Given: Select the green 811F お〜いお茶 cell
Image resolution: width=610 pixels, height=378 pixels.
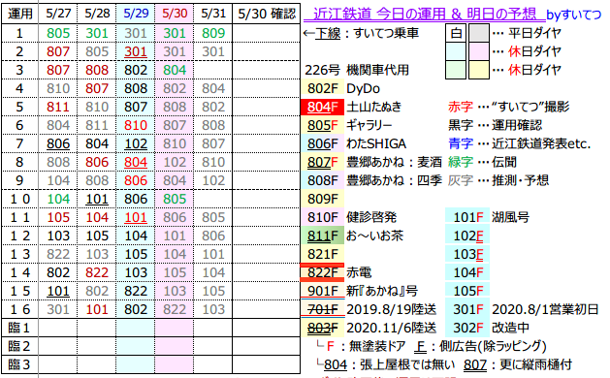Looking at the screenshot, I should tap(323, 236).
